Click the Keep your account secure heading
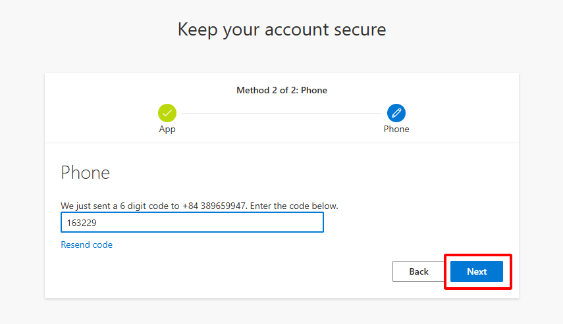Viewport: 563px width, 324px height. point(282,30)
